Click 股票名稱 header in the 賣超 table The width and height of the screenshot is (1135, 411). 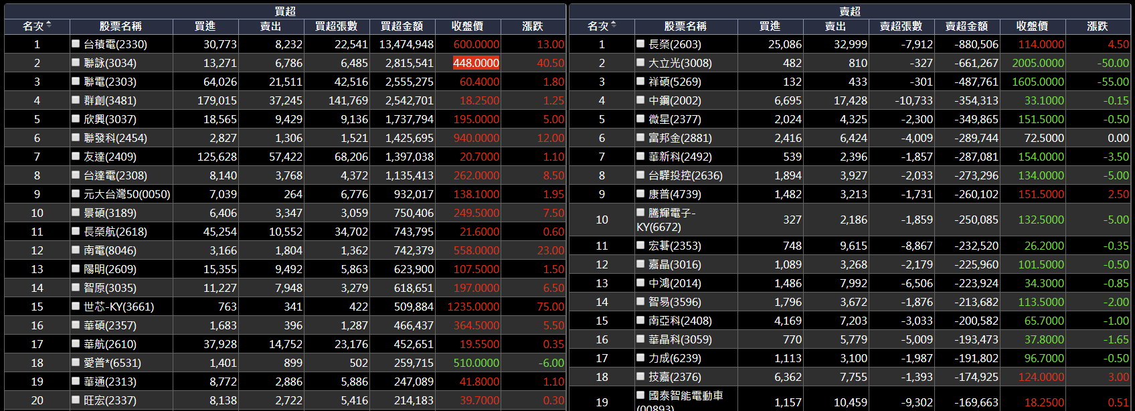(686, 26)
